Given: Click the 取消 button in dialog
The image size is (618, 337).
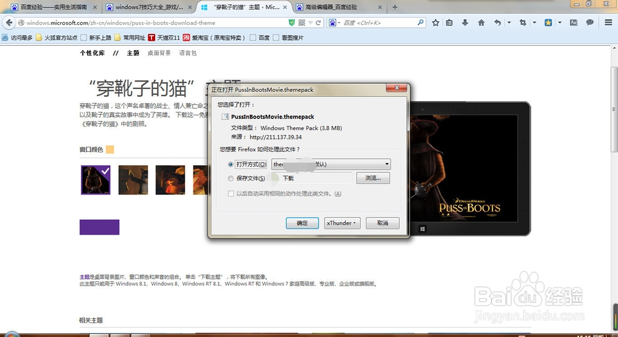Looking at the screenshot, I should point(383,223).
